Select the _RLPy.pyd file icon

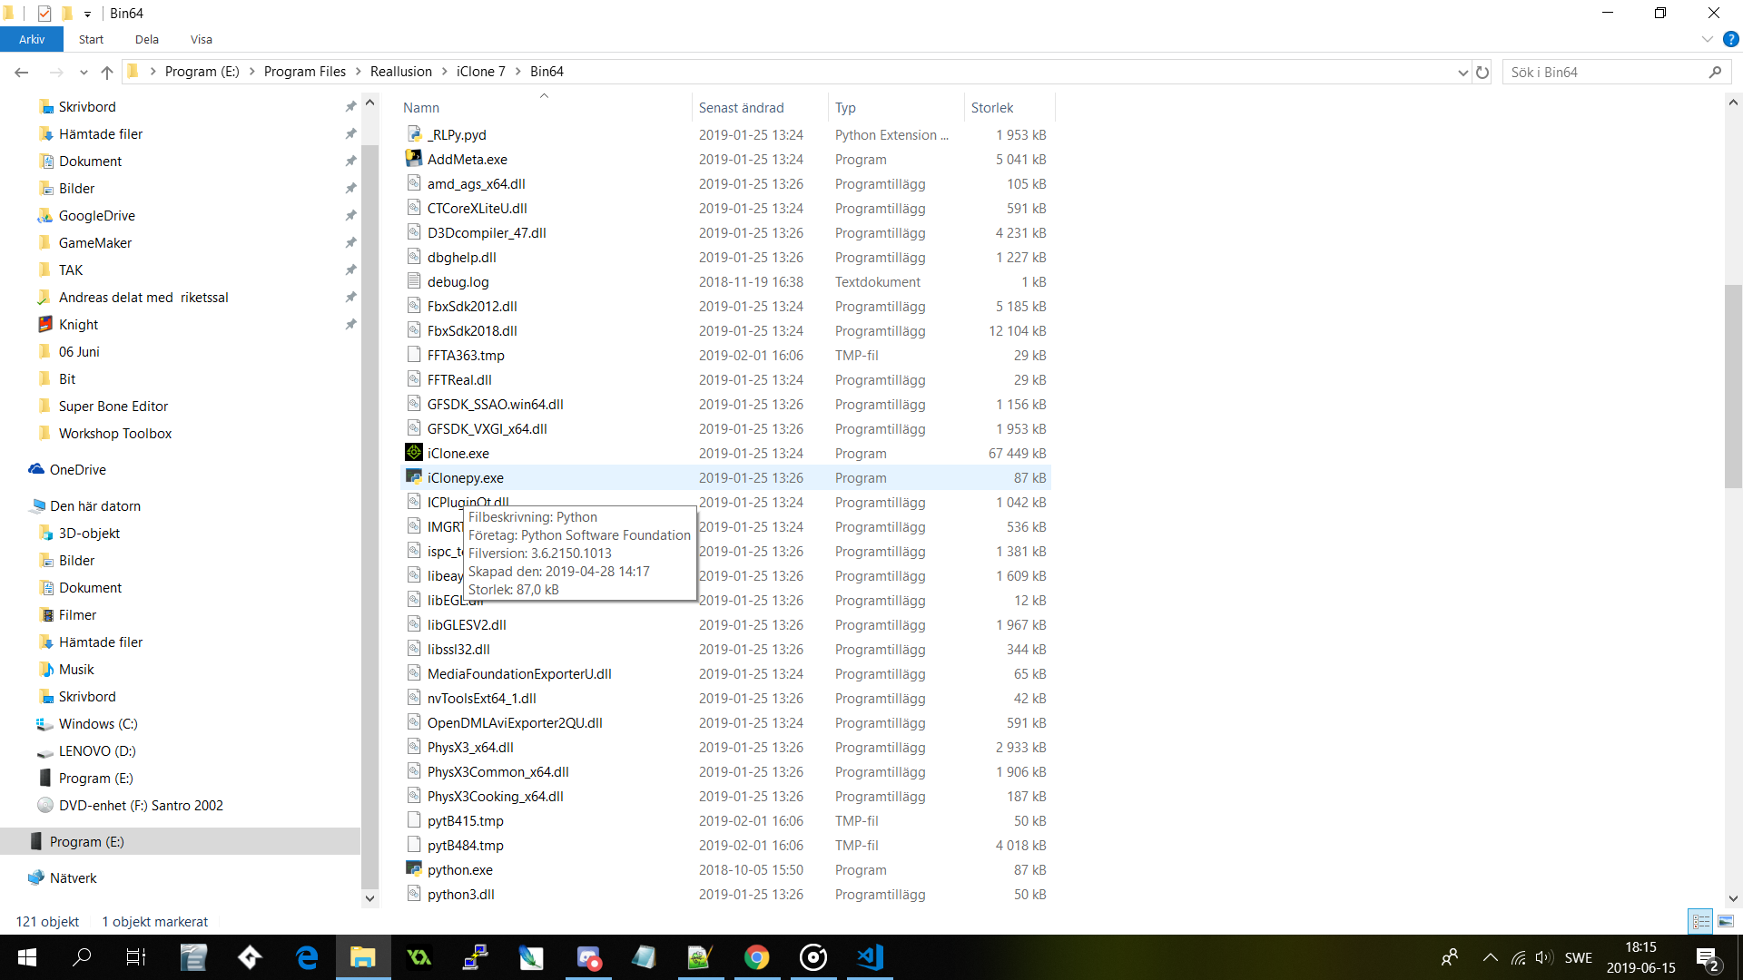(414, 133)
